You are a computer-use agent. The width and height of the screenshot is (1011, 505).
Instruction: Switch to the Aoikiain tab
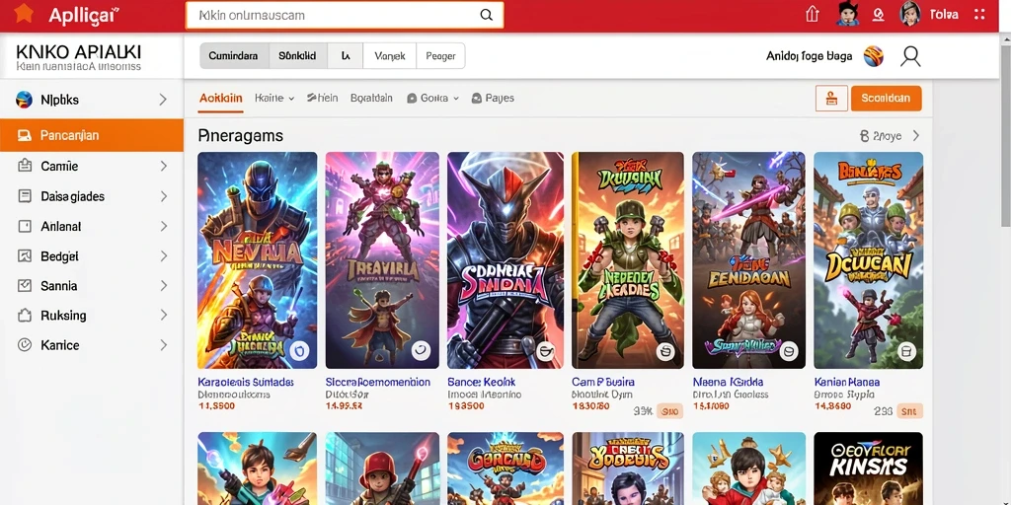click(x=220, y=98)
